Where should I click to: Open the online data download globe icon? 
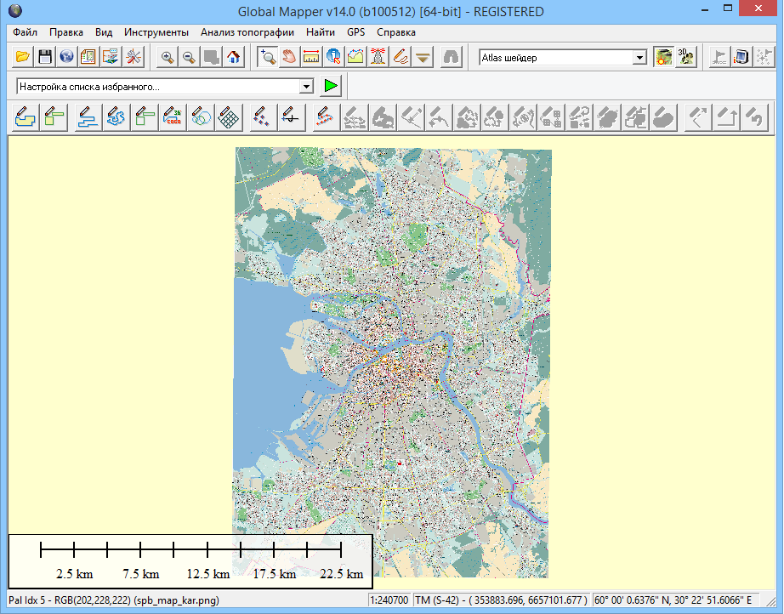[66, 58]
